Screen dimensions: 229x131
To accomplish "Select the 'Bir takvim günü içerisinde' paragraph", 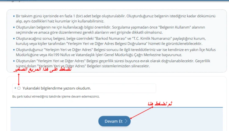I will coord(115,19).
